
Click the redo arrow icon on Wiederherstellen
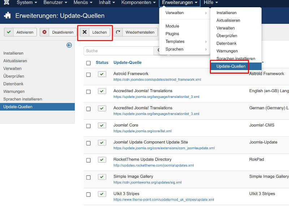click(118, 32)
